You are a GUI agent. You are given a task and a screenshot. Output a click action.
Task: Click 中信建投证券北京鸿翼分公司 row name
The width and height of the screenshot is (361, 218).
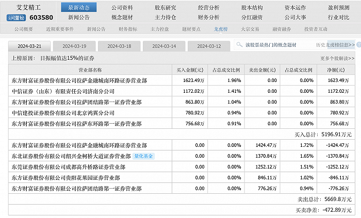pyautogui.click(x=63, y=113)
